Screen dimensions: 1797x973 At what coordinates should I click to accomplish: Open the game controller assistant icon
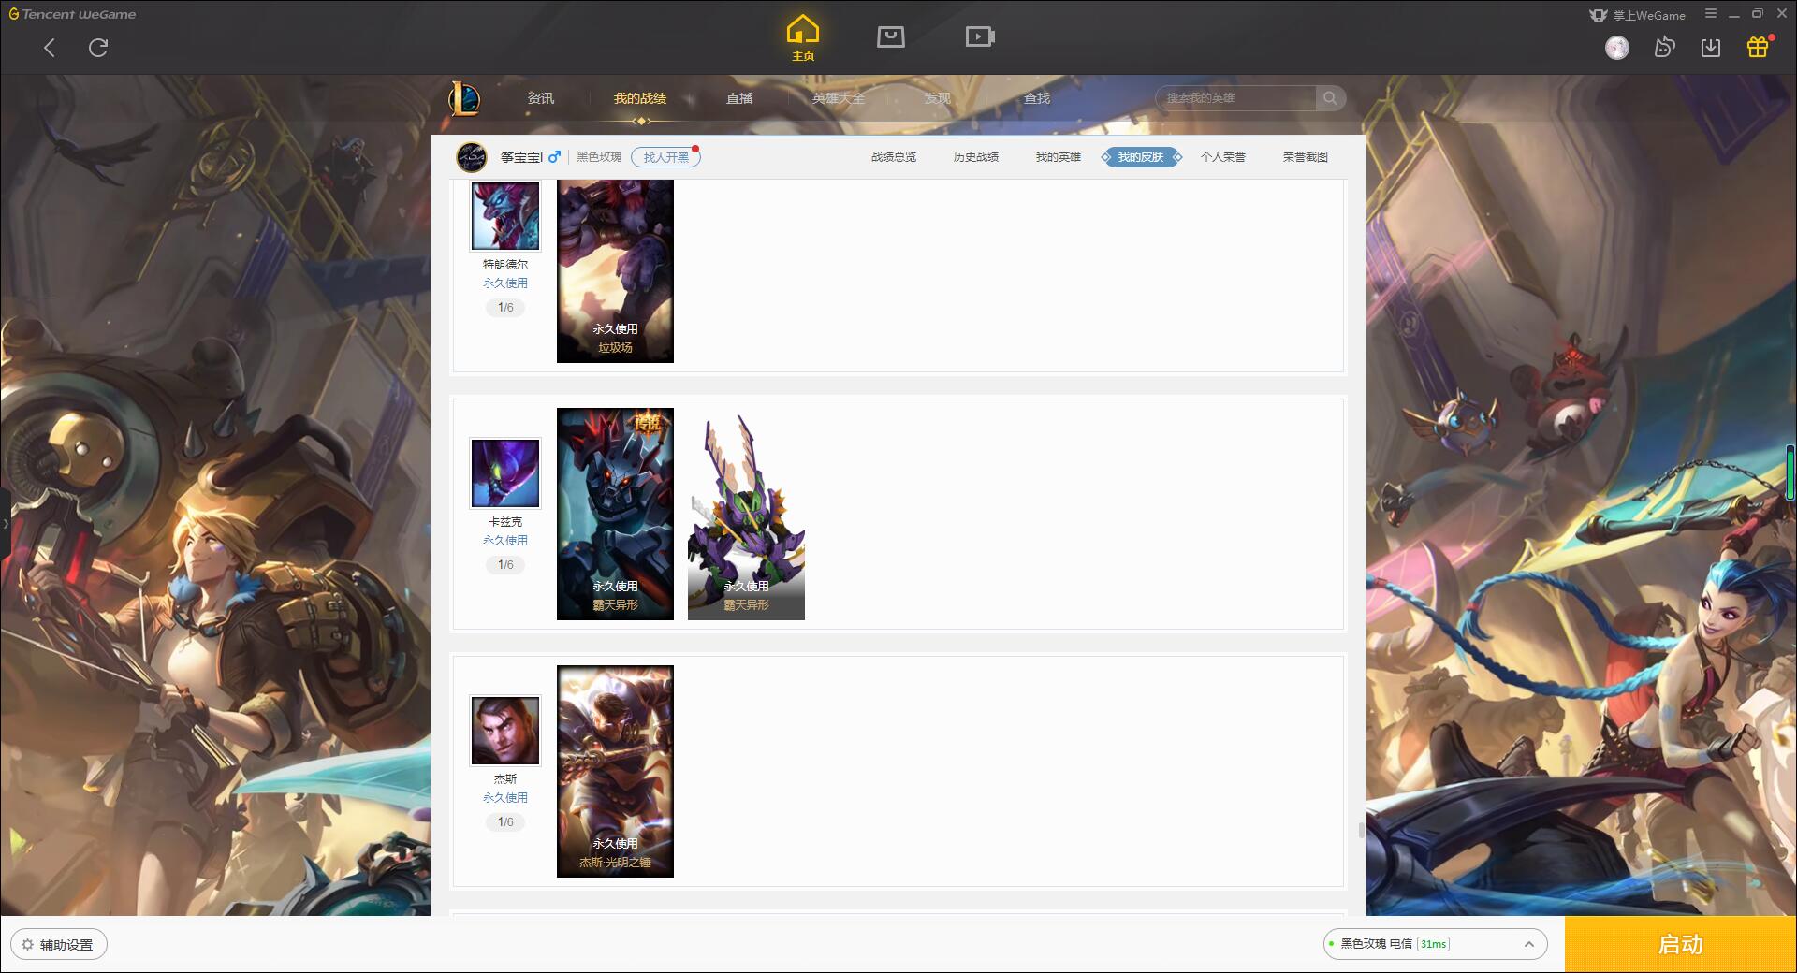[1664, 48]
